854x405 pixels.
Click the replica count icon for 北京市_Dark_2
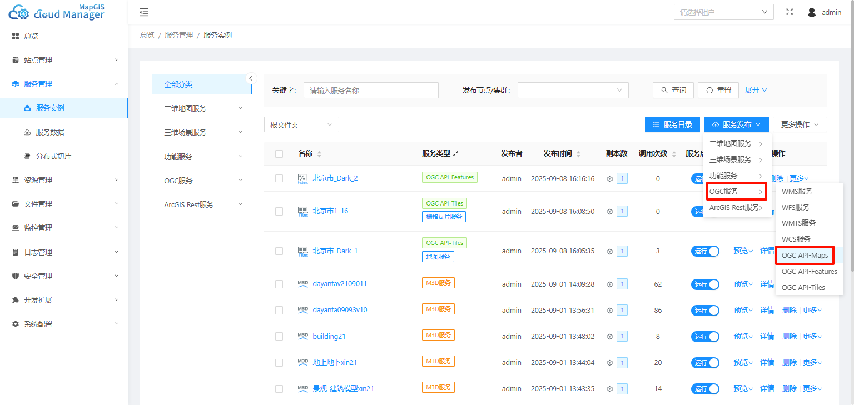pos(610,179)
